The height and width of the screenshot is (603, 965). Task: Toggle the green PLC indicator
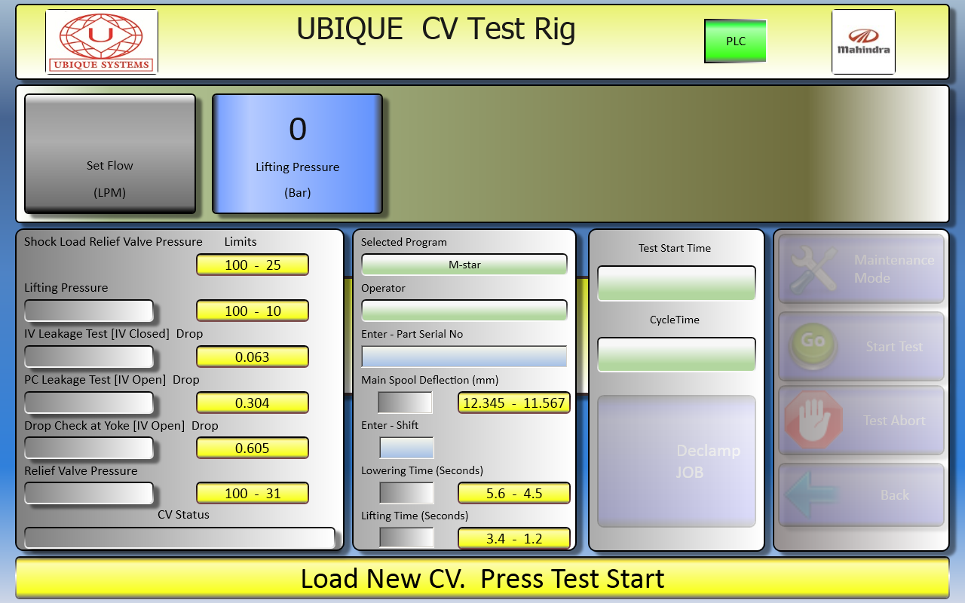pyautogui.click(x=735, y=41)
